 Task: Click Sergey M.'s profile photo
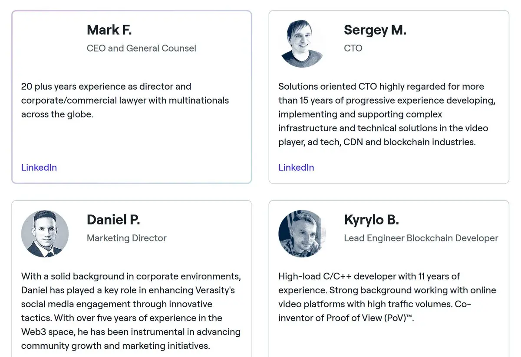(x=302, y=44)
